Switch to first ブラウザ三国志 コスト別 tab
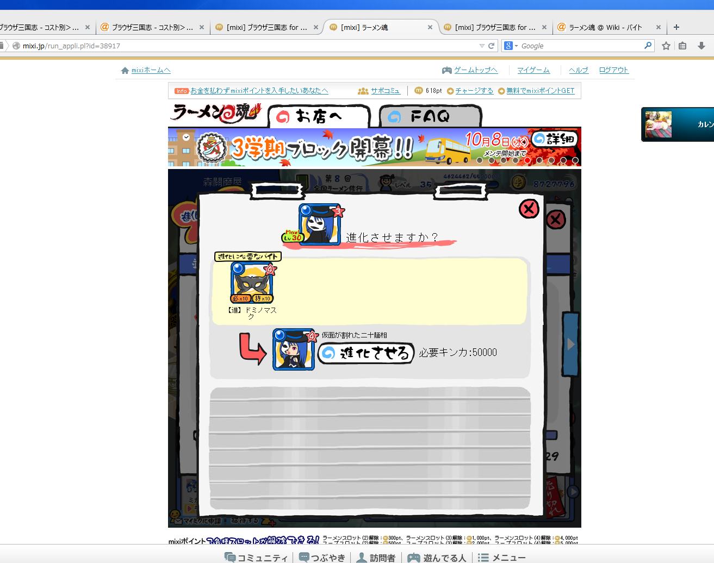The height and width of the screenshot is (563, 714). click(43, 27)
